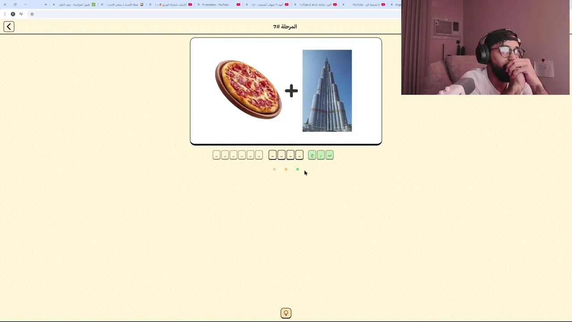Close the لا تضغط الزر tab
The image size is (572, 322).
point(343,4)
